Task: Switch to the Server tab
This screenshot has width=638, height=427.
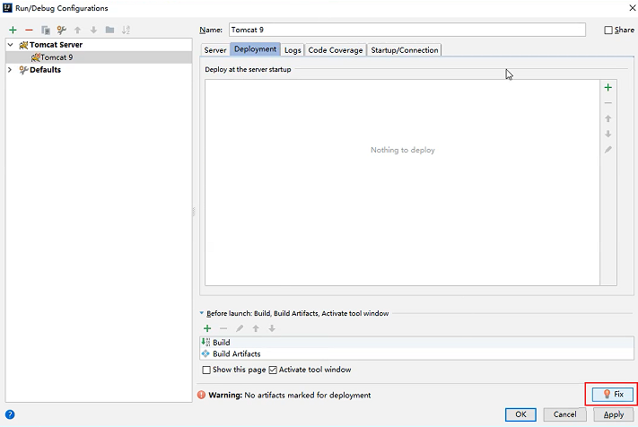Action: (214, 50)
